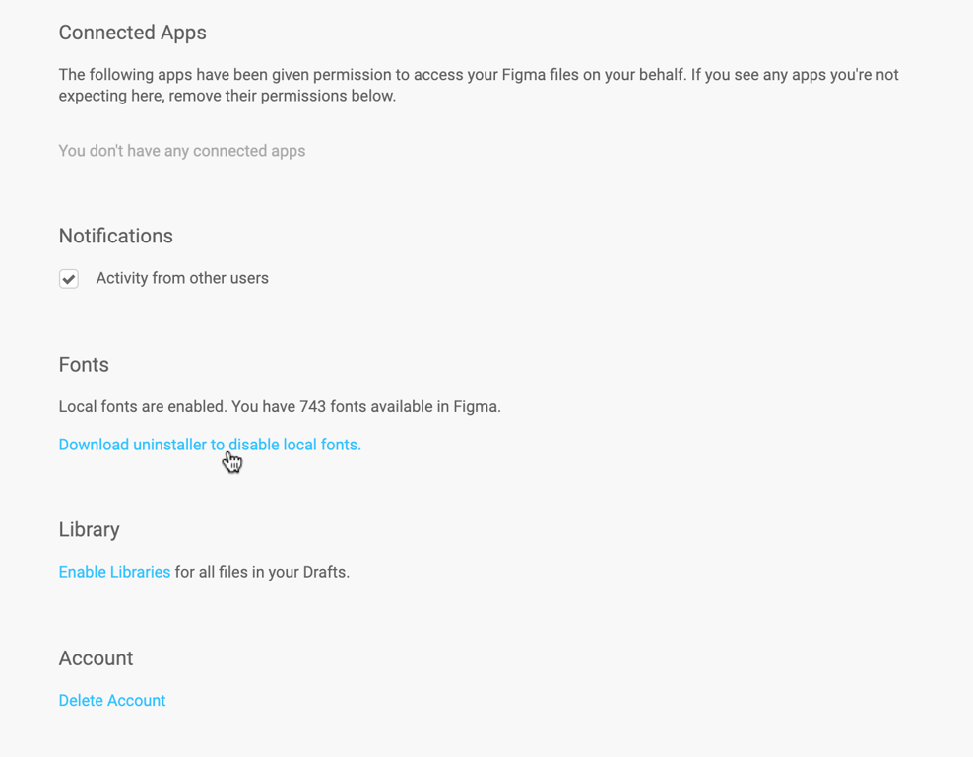This screenshot has height=757, width=973.
Task: Click the Fonts section heading
Action: pos(84,364)
